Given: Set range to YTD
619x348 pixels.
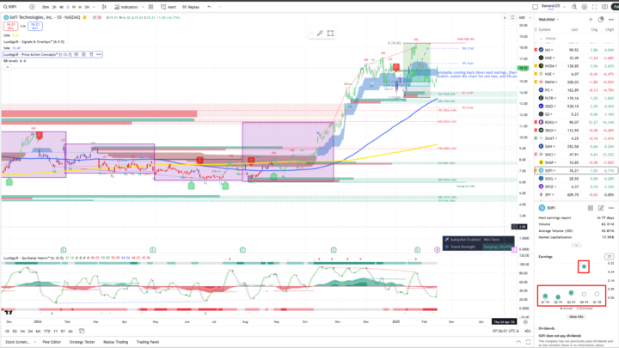Looking at the screenshot, I should coord(47,332).
